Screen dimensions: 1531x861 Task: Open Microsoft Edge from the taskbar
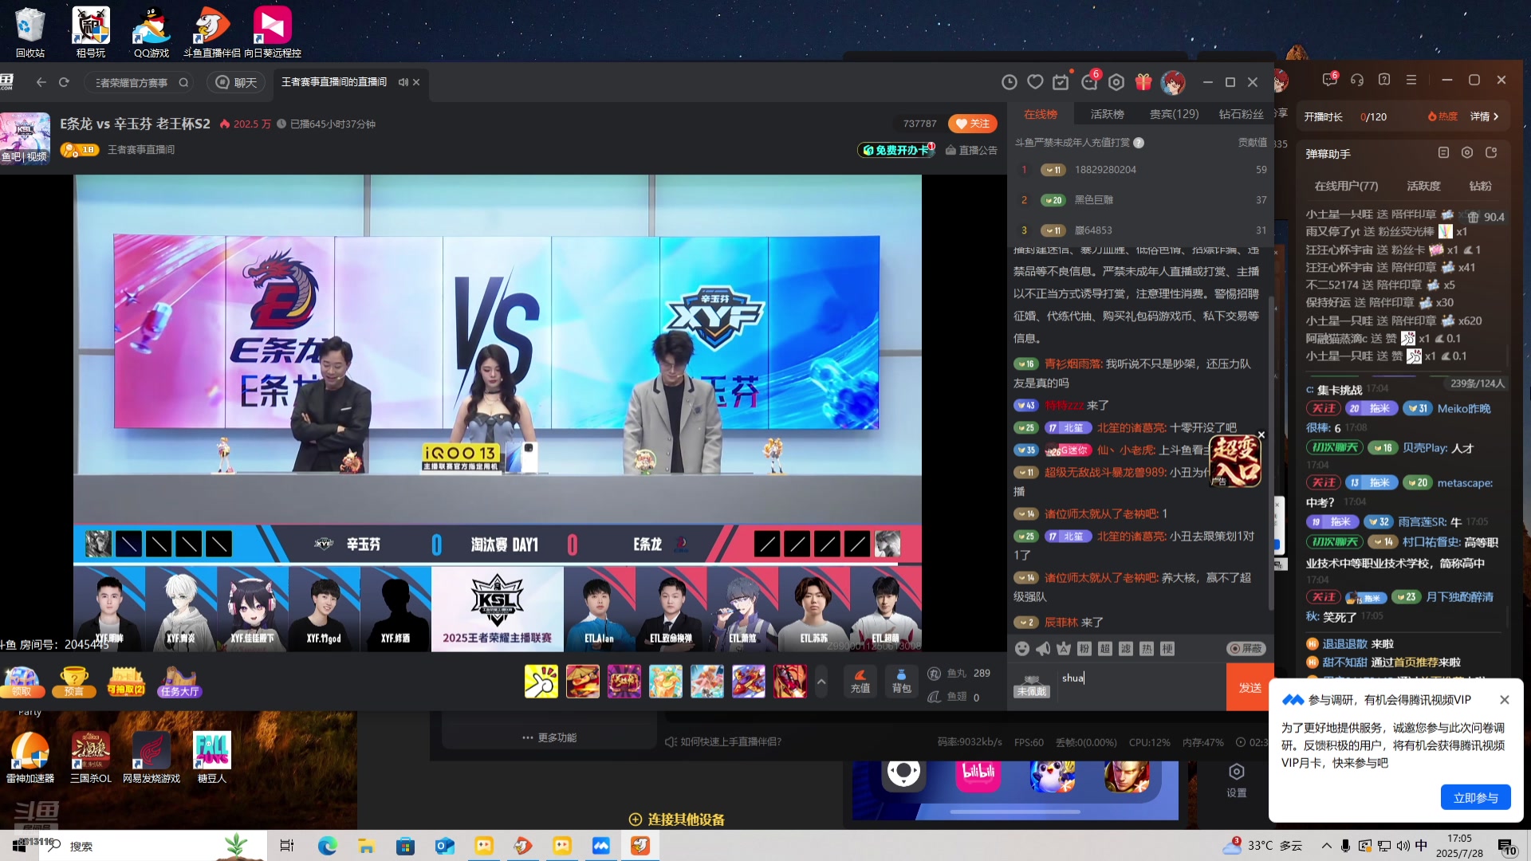point(328,846)
